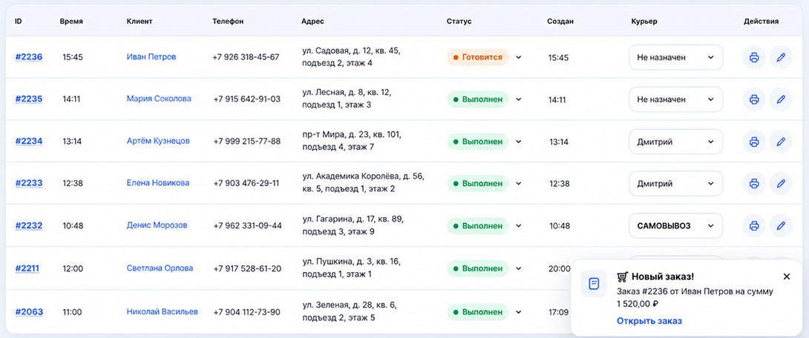Open order #2211 details
The height and width of the screenshot is (338, 809).
27,268
